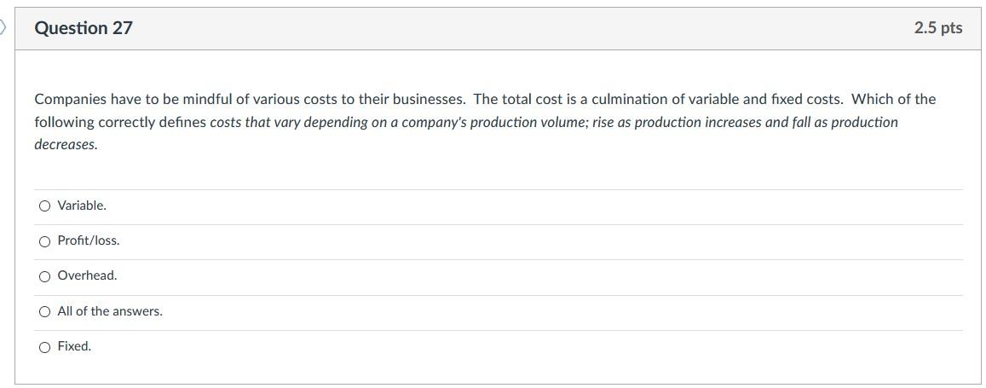Click the "All of the answers." label text
The height and width of the screenshot is (388, 986).
click(110, 312)
